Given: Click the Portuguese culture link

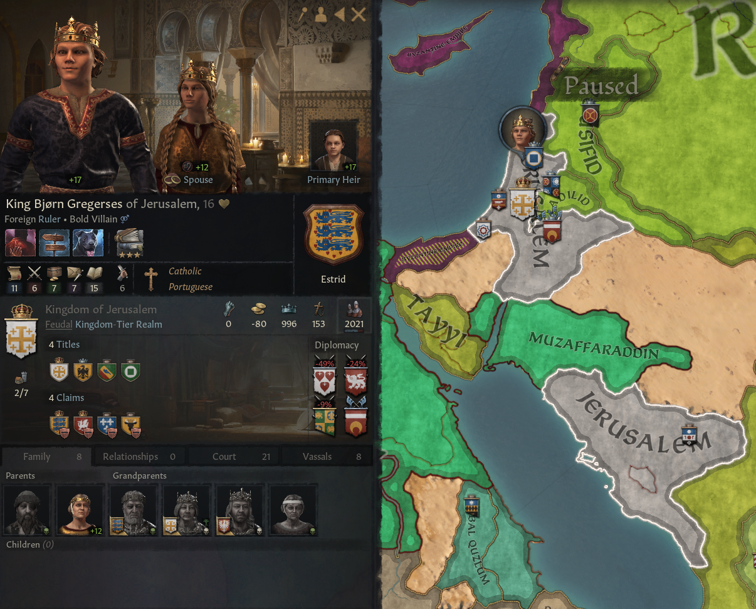Looking at the screenshot, I should point(191,287).
